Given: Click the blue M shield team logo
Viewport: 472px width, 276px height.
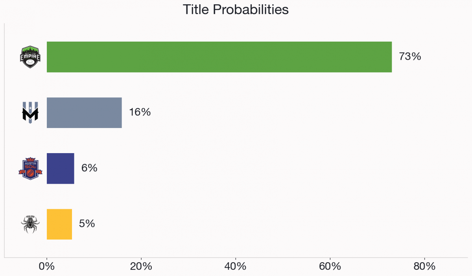Looking at the screenshot, I should click(x=30, y=112).
